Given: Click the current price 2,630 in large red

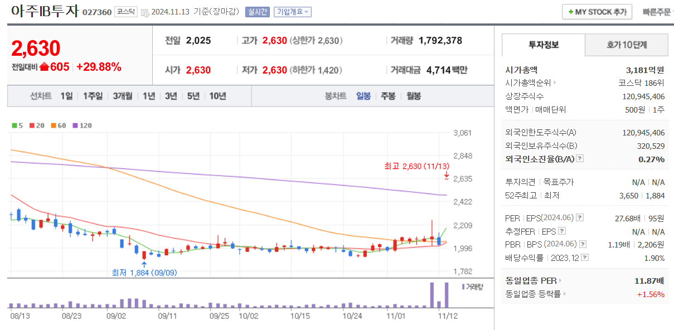Looking at the screenshot, I should (x=36, y=49).
